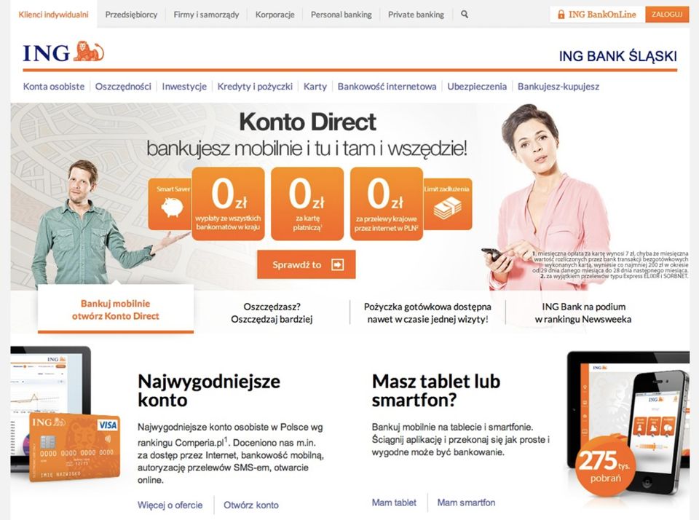This screenshot has height=520, width=699.
Task: Click the Smart Saver piggy bank icon
Action: [x=172, y=207]
